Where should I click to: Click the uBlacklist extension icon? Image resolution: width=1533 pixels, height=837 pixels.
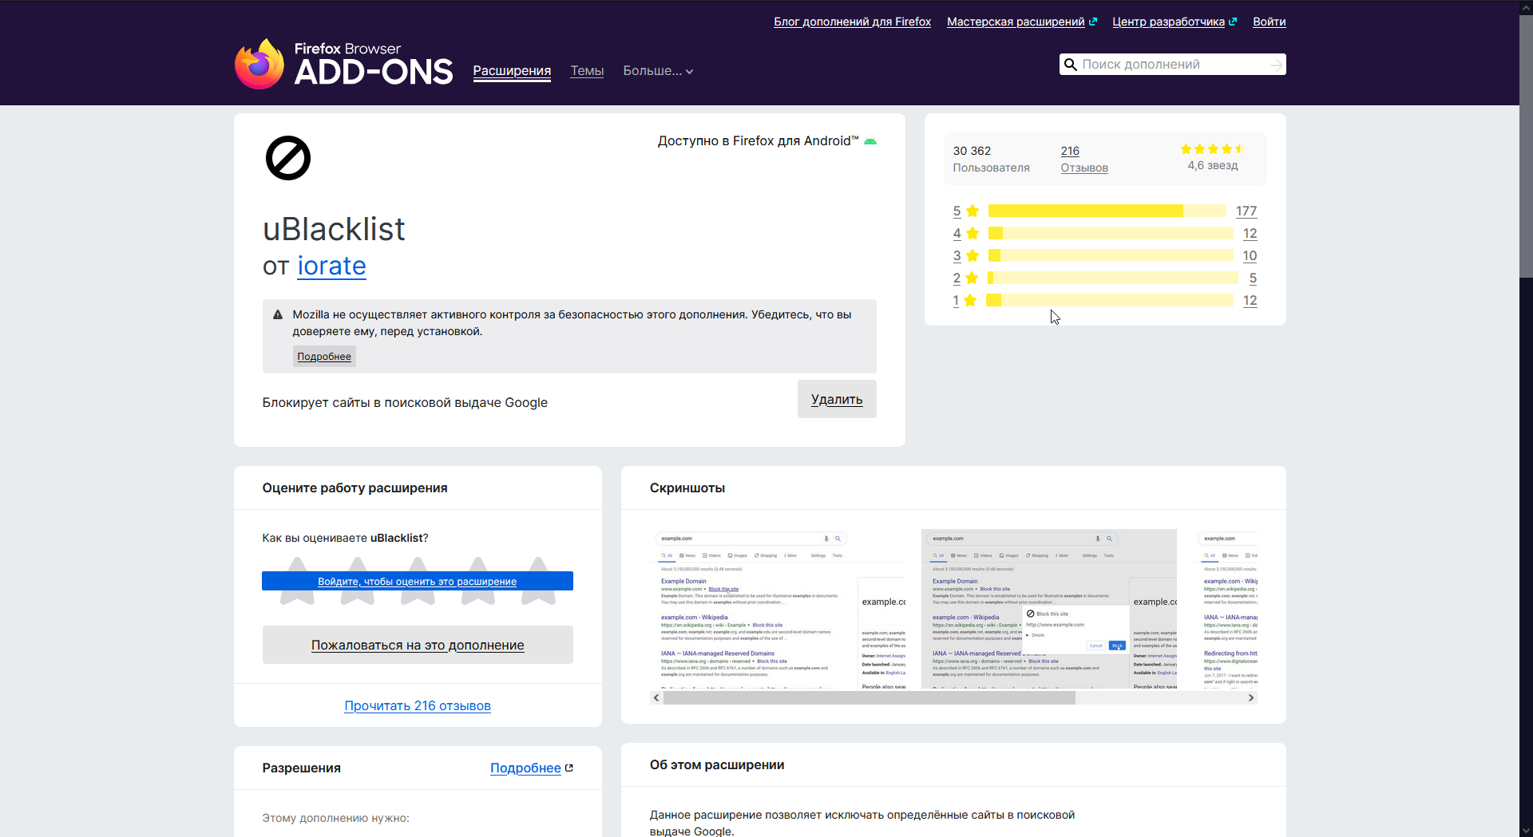tap(288, 158)
